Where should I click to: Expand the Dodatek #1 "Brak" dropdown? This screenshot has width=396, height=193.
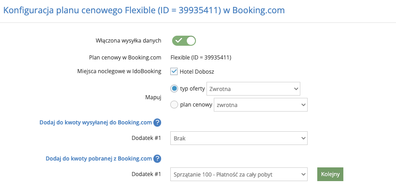tap(239, 138)
